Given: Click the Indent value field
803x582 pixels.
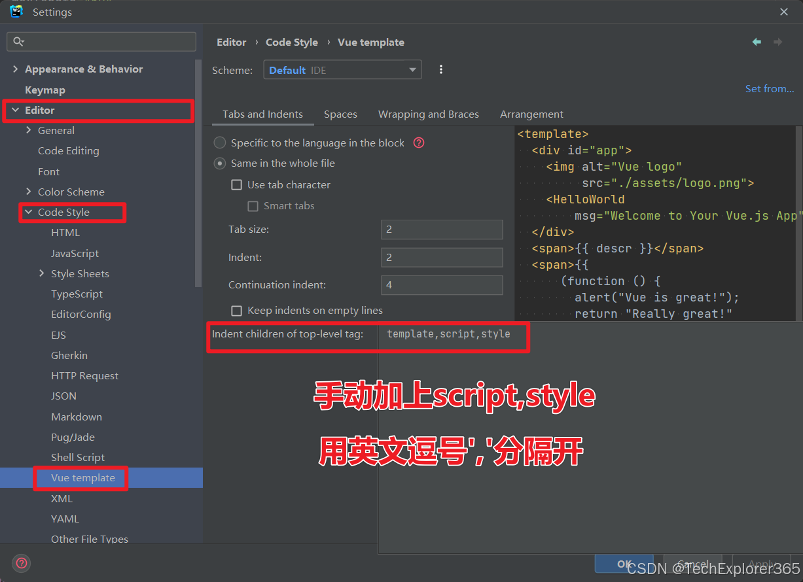Looking at the screenshot, I should pyautogui.click(x=442, y=257).
